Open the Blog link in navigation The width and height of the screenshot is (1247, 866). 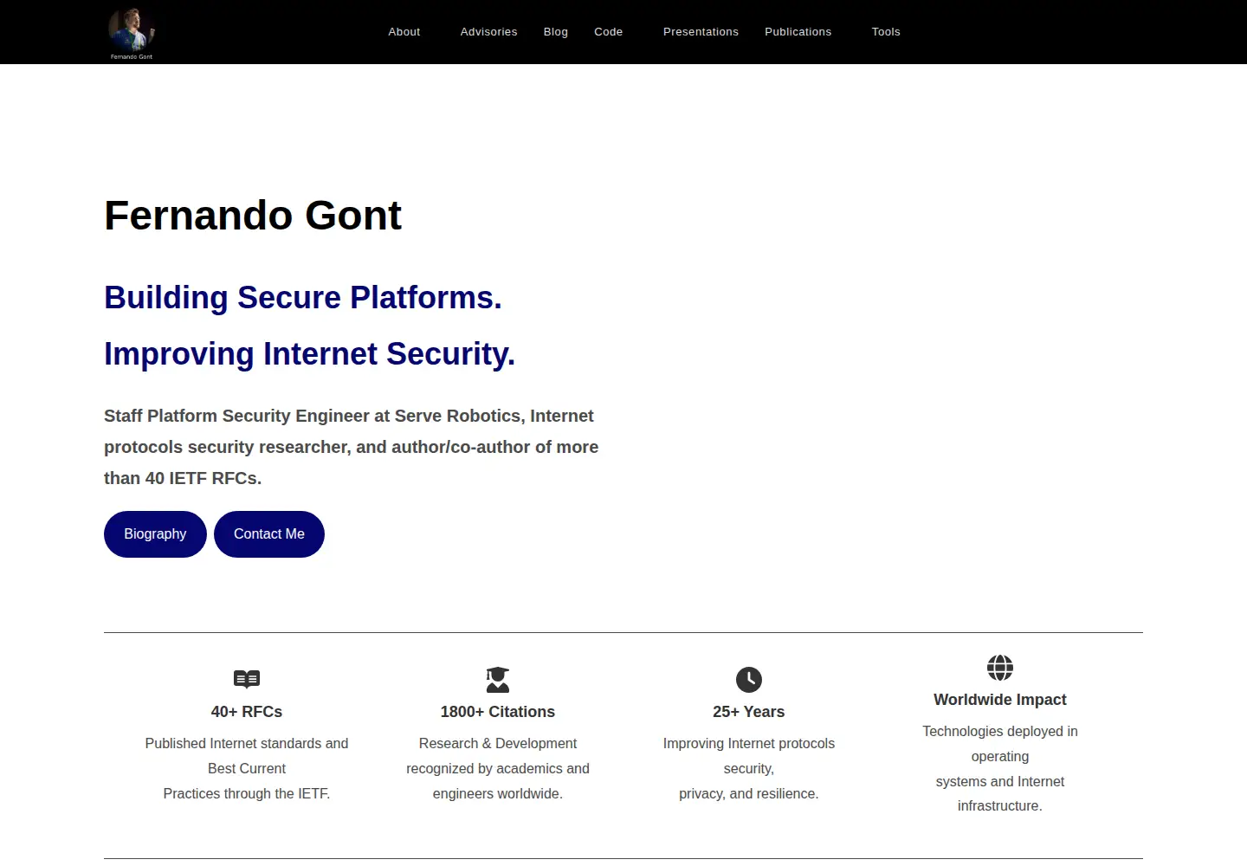click(x=556, y=32)
